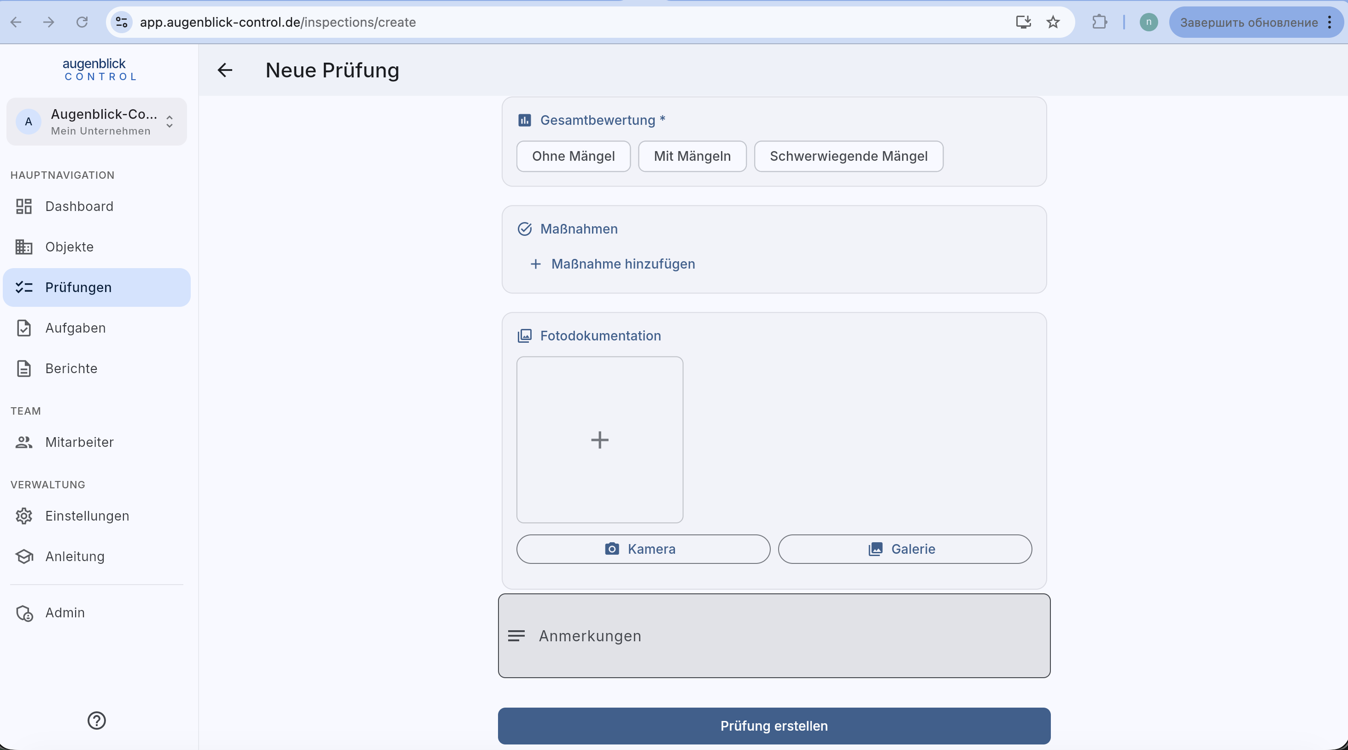Open the Kamera button

[643, 549]
